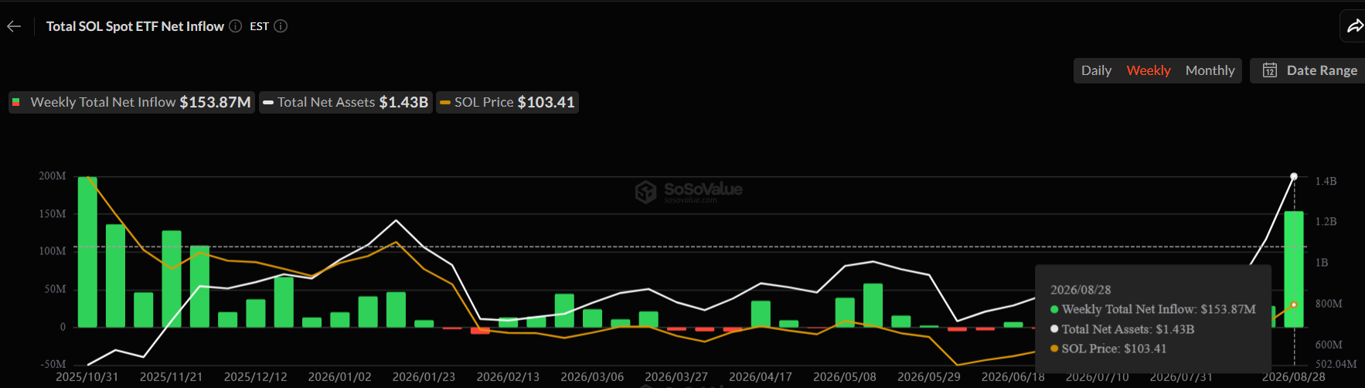Click the EST timezone label
Viewport: 1365px width, 388px height.
pos(259,26)
